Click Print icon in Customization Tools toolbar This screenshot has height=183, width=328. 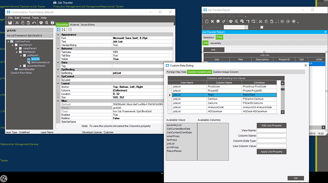click(x=41, y=23)
